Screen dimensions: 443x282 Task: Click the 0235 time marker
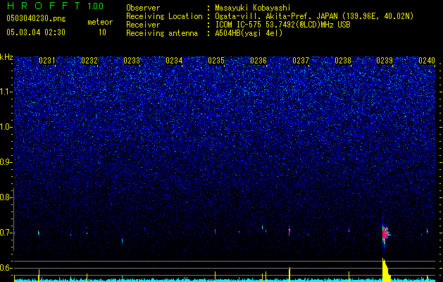point(216,61)
